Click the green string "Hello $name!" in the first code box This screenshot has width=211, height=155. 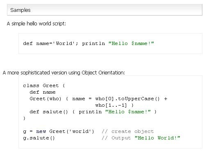pos(131,43)
